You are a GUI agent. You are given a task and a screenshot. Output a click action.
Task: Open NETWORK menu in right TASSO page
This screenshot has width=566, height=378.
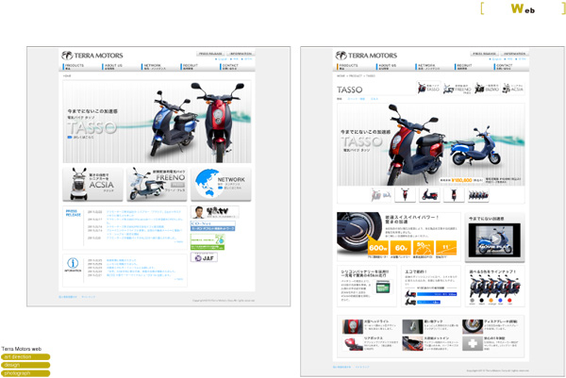click(427, 66)
